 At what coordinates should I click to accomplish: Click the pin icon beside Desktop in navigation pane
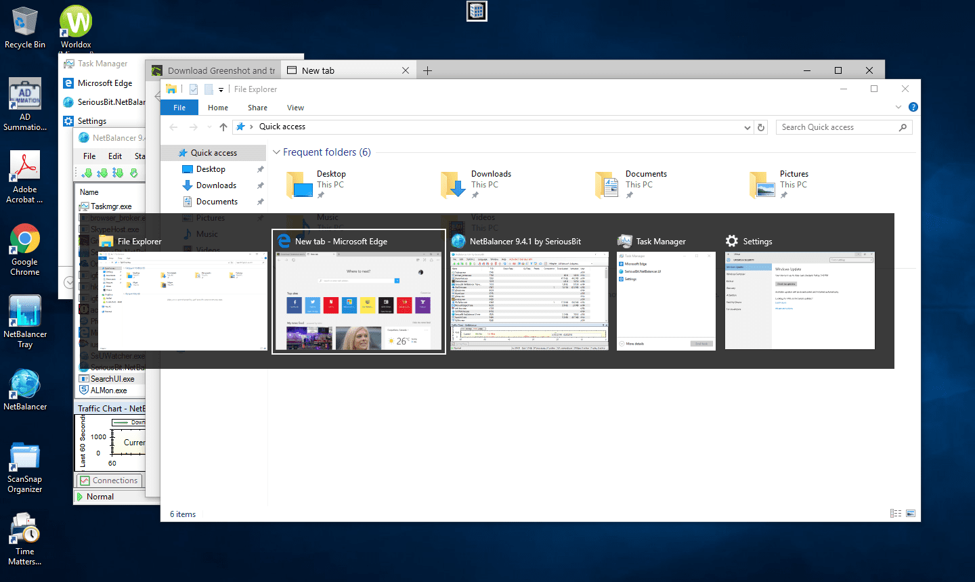(260, 169)
